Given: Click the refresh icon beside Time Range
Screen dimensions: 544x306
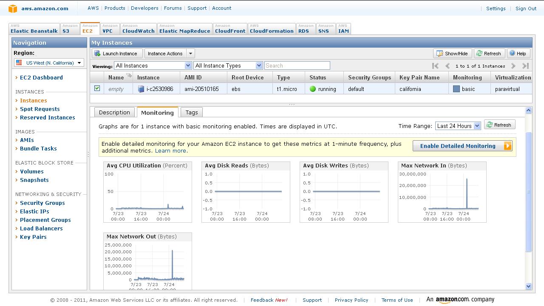Looking at the screenshot, I should pos(490,125).
